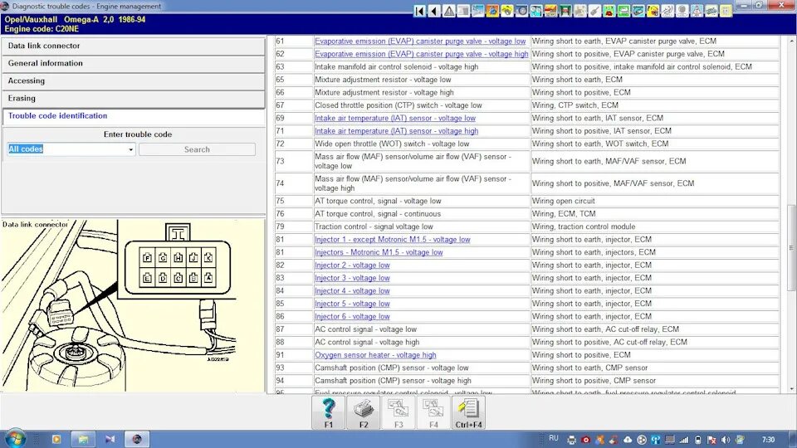Viewport: 797px width, 448px height.
Task: Open the orange-background toolbar icon
Action: pos(492,11)
